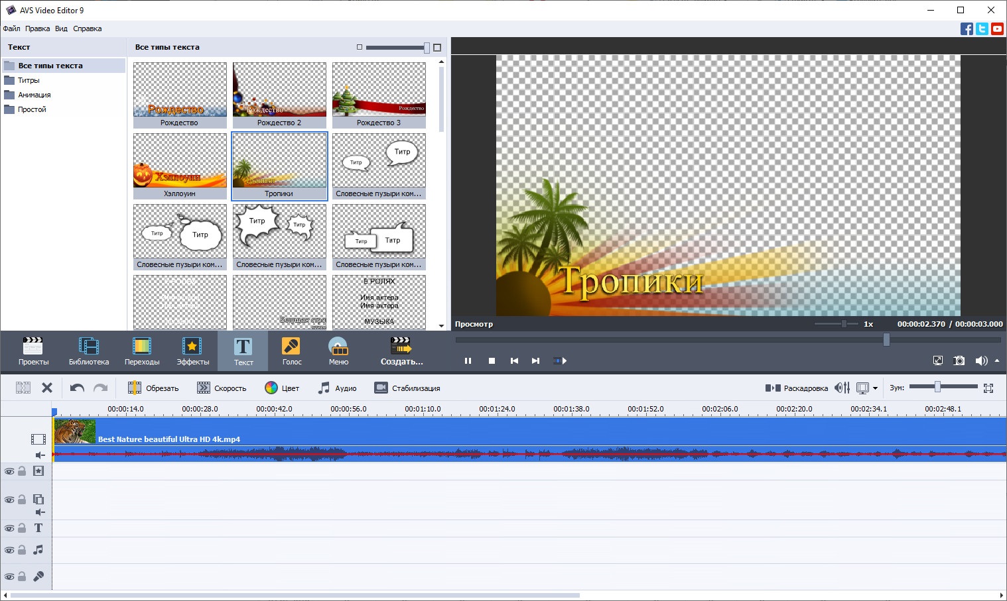Click the zoom-to-fit timeline icon
Viewport: 1007px width, 601px height.
988,388
